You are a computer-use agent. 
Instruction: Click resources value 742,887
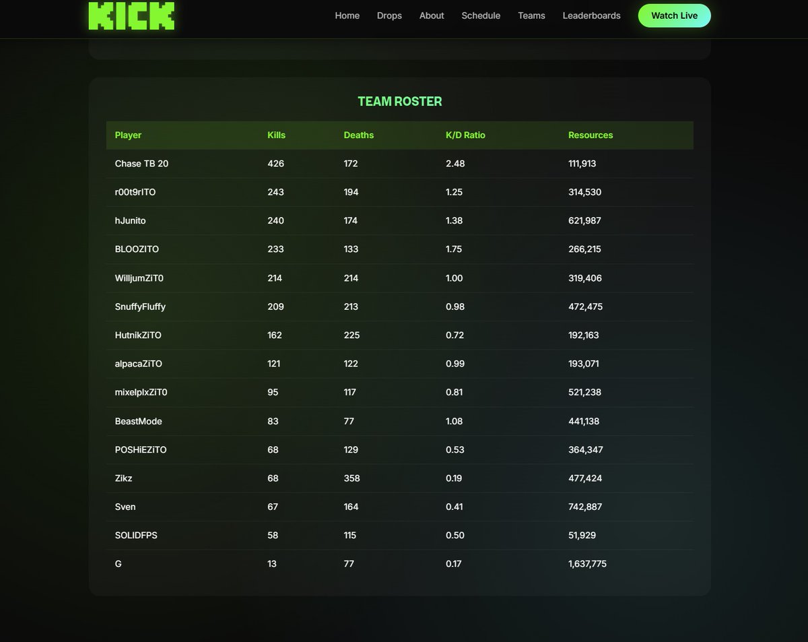(585, 507)
